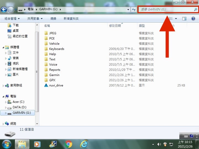Sort by the 類型 column header
Image resolution: width=199 pixels, height=149 pixels.
[142, 26]
